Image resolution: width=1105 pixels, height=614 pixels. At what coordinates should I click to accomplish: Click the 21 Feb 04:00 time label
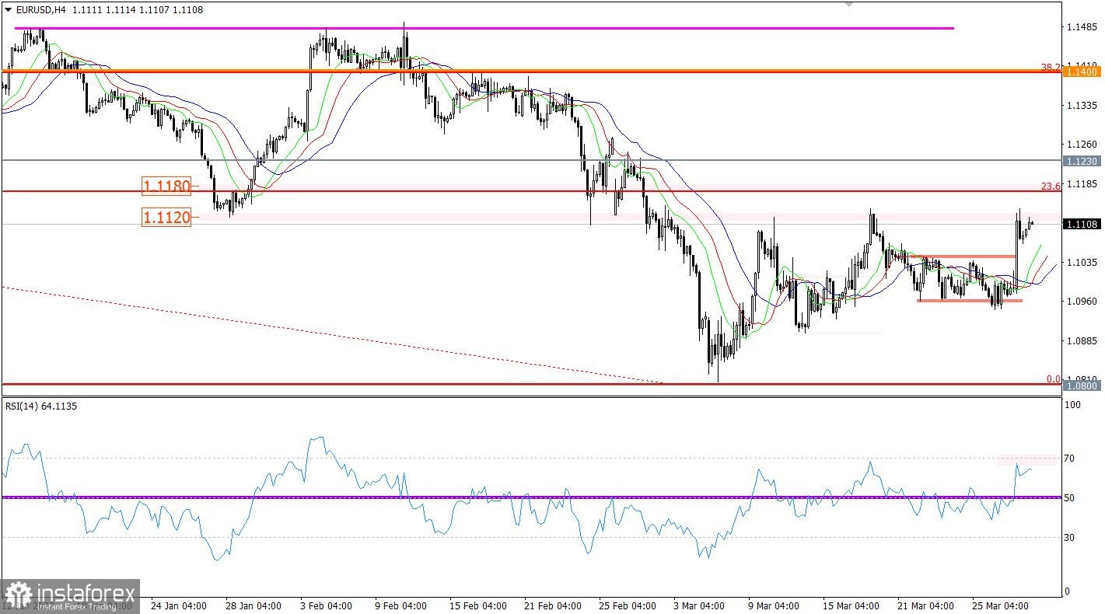(x=551, y=605)
